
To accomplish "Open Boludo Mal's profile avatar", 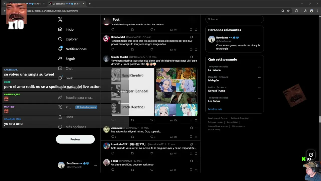I will 107,38.
